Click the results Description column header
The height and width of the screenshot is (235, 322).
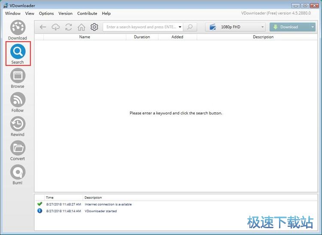tap(263, 37)
